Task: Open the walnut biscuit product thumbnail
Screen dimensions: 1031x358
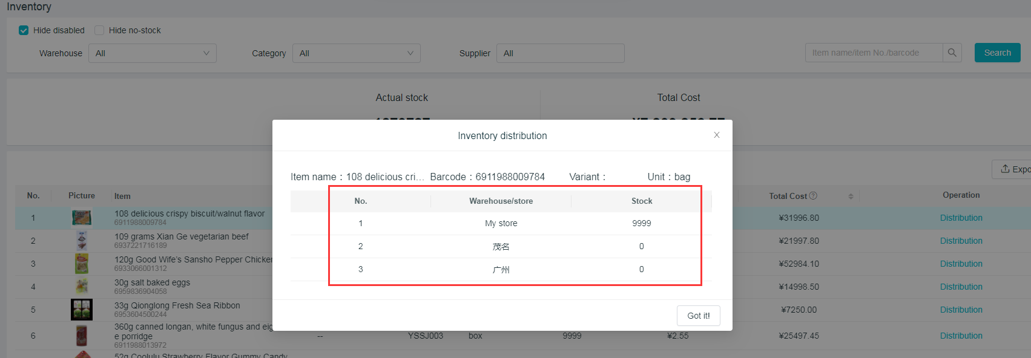Action: pyautogui.click(x=82, y=218)
